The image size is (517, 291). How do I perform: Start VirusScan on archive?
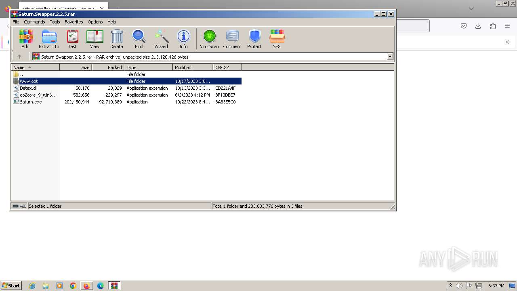click(209, 39)
